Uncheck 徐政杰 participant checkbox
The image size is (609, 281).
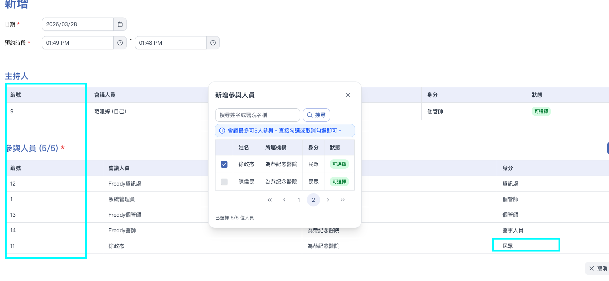[224, 164]
